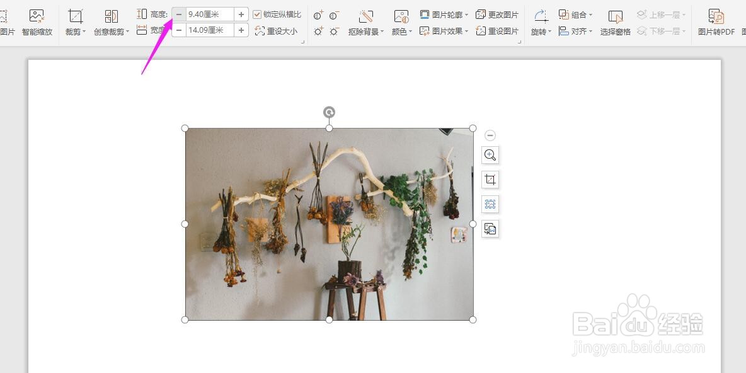Click the bottom-right corner resize handle
Image resolution: width=746 pixels, height=373 pixels.
473,319
